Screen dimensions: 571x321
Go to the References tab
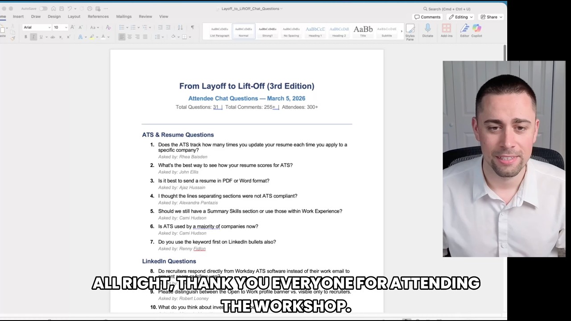tap(98, 16)
